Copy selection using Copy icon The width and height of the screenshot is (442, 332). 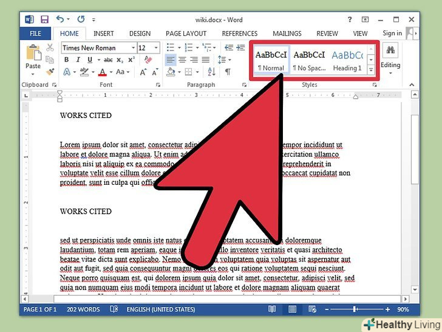(50, 60)
